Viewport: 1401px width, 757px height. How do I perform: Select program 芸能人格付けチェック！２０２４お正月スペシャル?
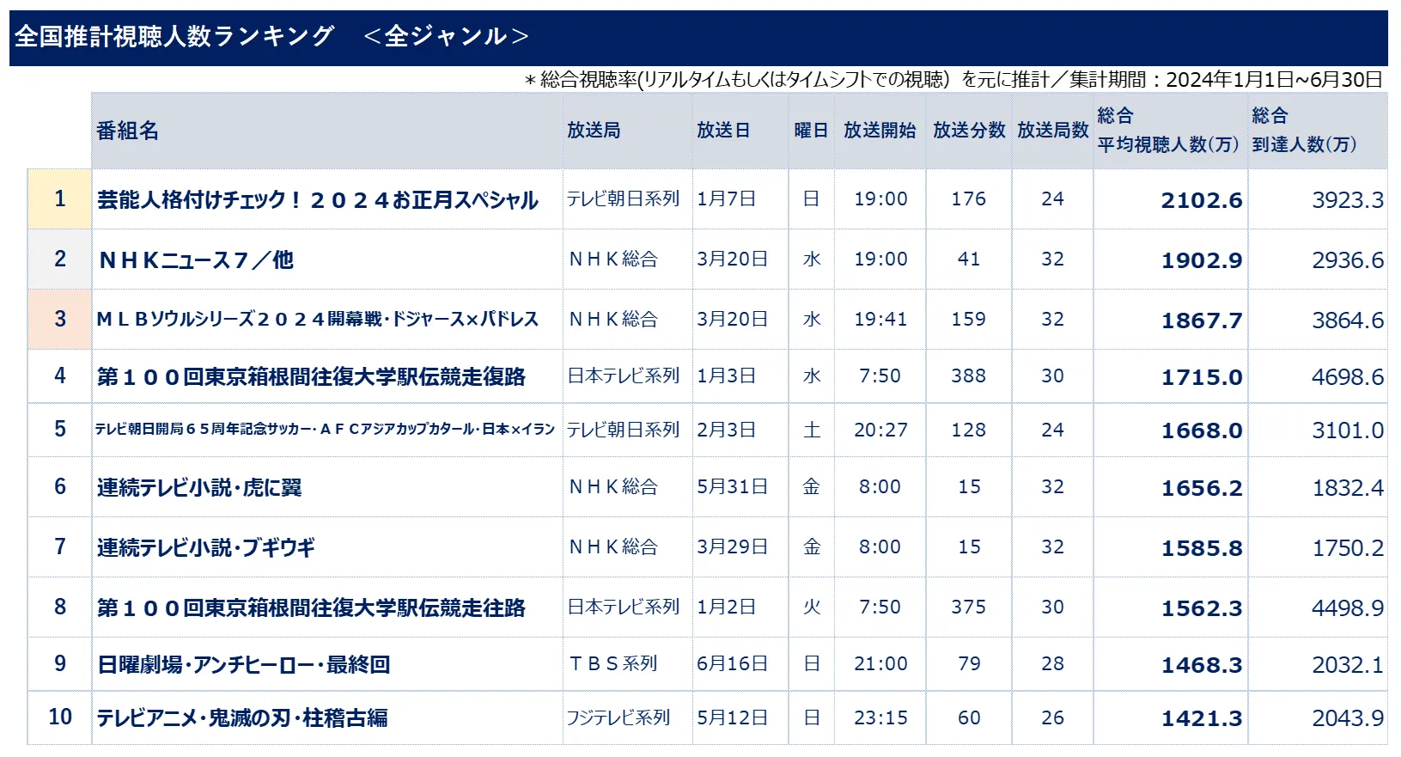[x=318, y=200]
